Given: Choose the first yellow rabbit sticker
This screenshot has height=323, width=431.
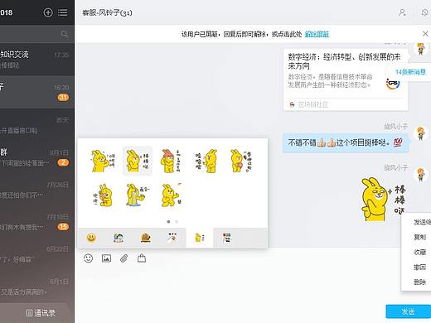Looking at the screenshot, I should [x=103, y=161].
